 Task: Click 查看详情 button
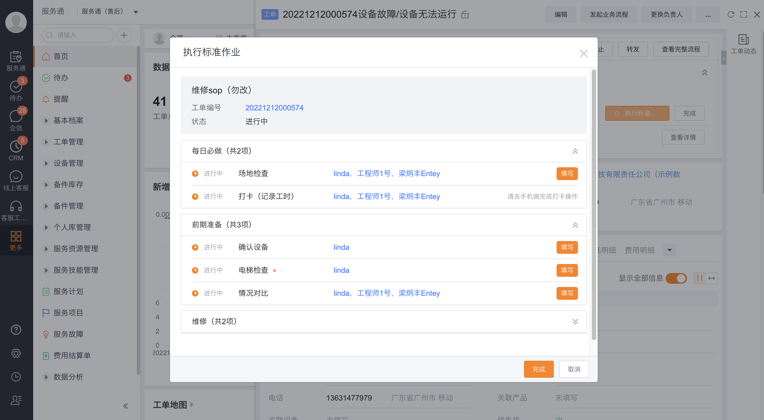point(683,137)
